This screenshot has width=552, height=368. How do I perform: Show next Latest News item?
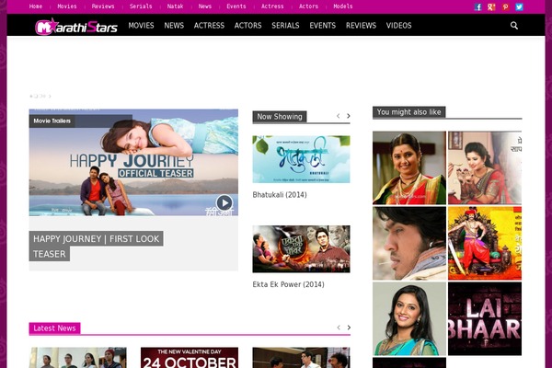(349, 328)
